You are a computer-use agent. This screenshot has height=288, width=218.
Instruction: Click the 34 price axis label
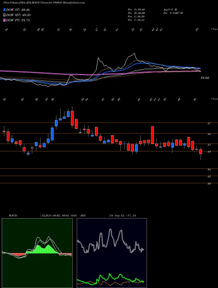(209, 170)
